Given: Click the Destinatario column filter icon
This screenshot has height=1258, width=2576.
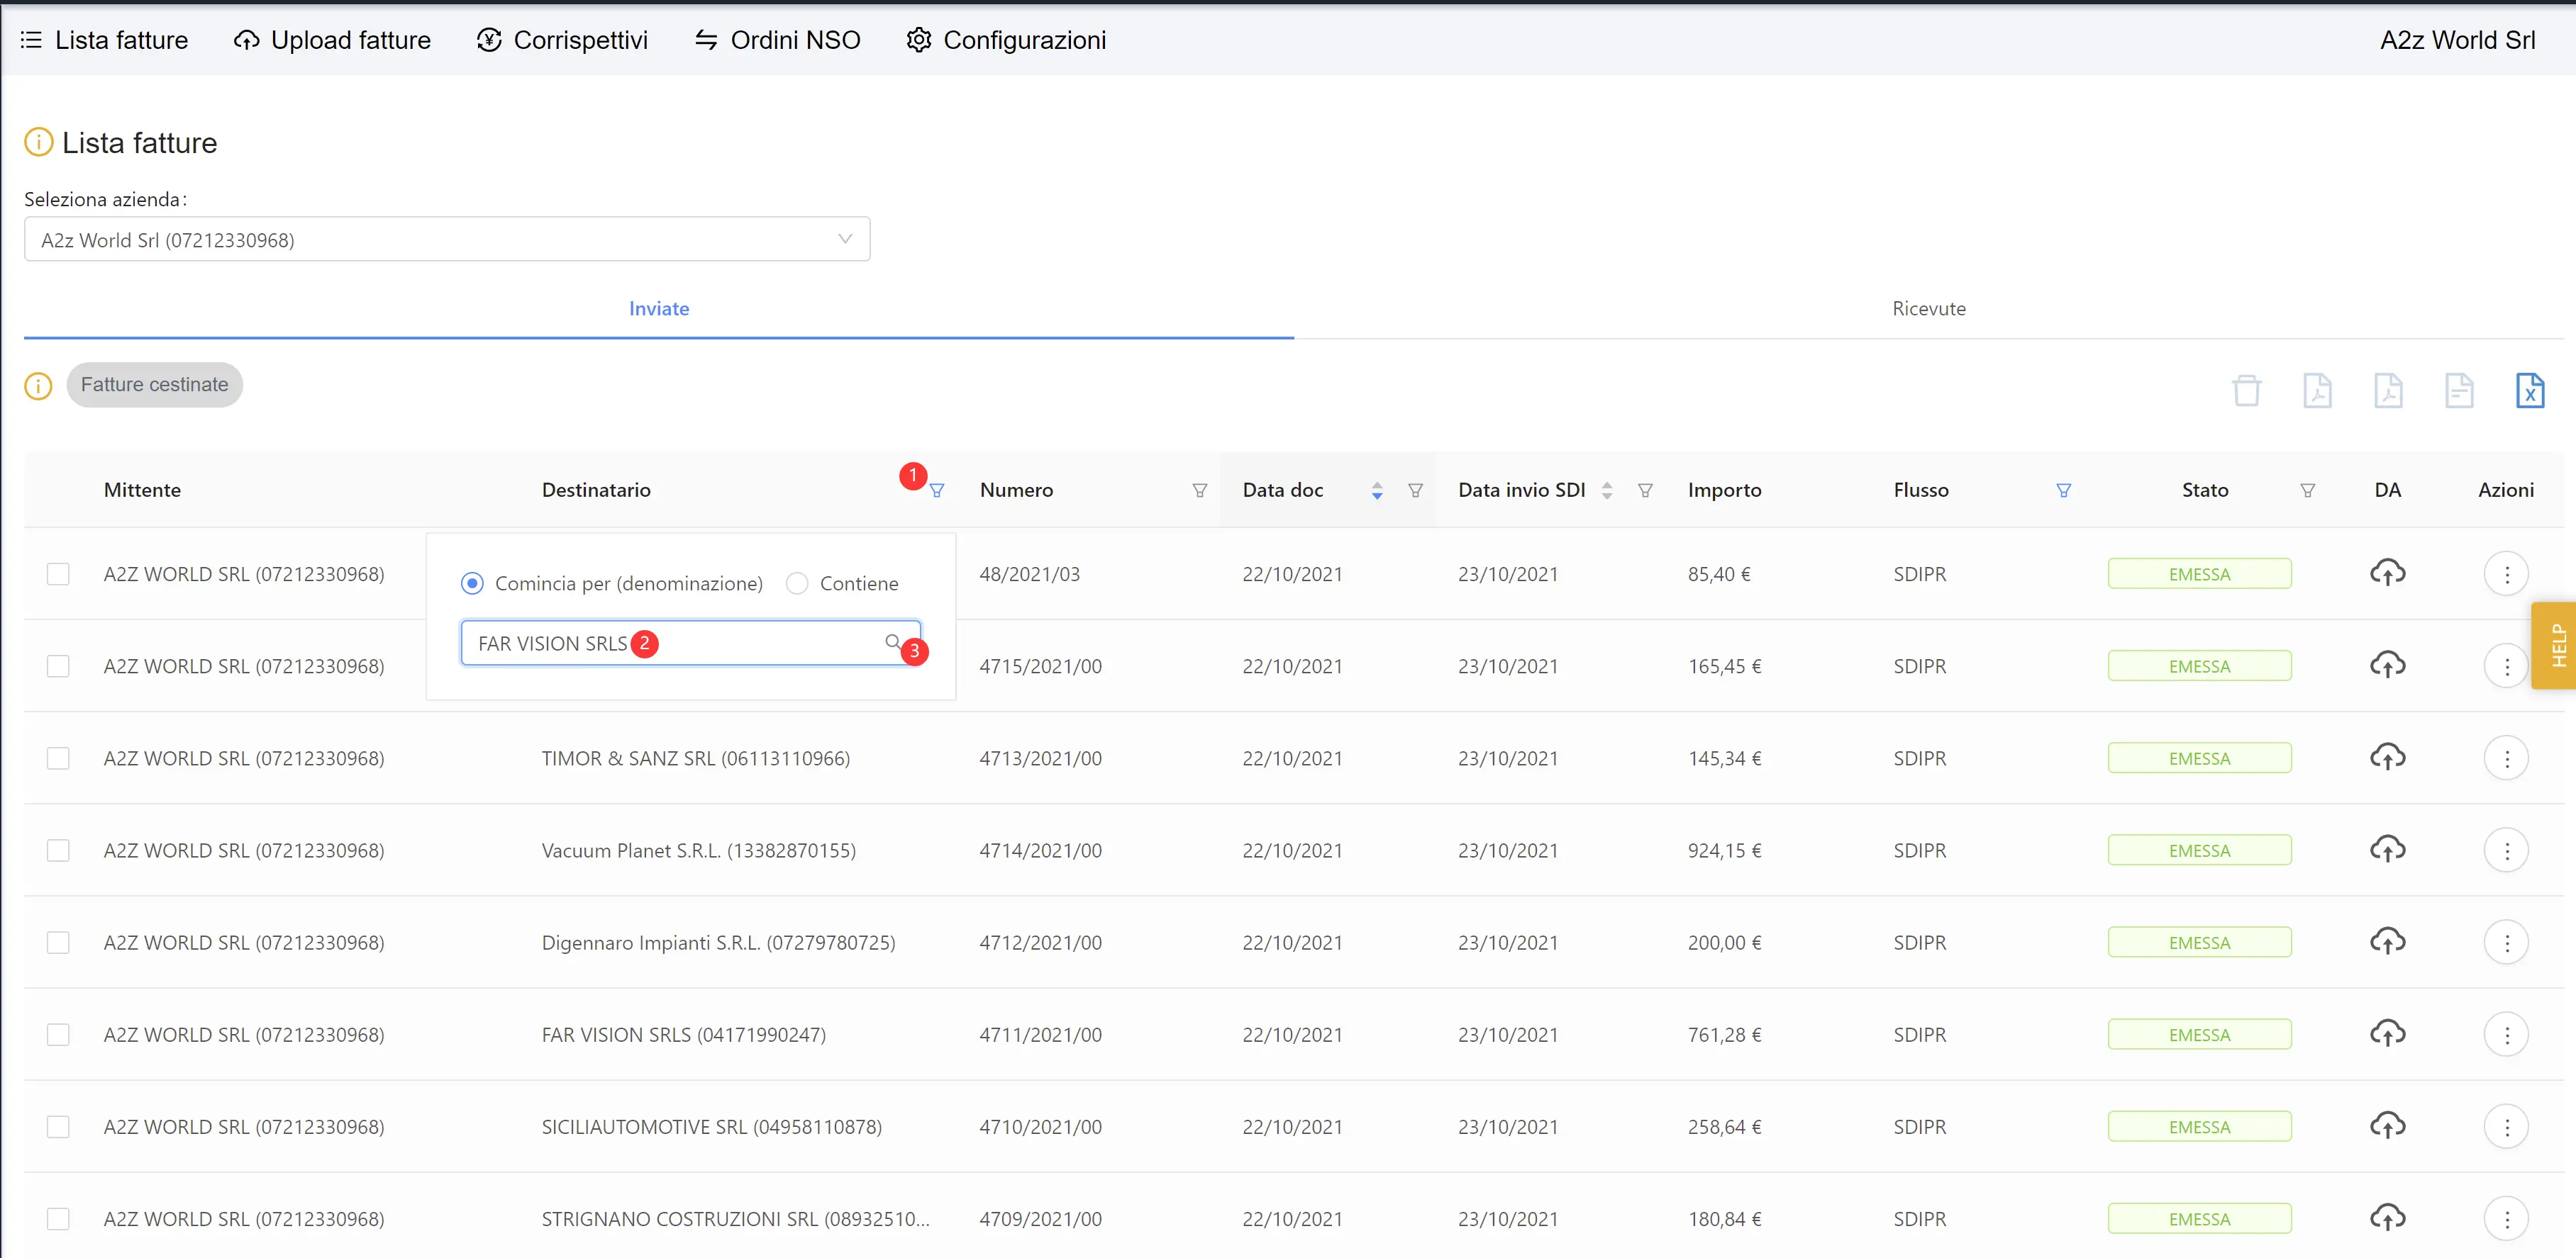Looking at the screenshot, I should (x=937, y=490).
